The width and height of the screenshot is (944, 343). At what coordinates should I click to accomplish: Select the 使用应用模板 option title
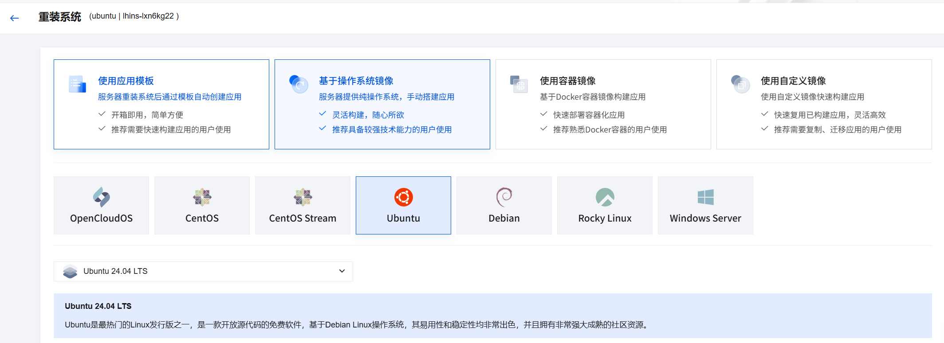pos(126,81)
